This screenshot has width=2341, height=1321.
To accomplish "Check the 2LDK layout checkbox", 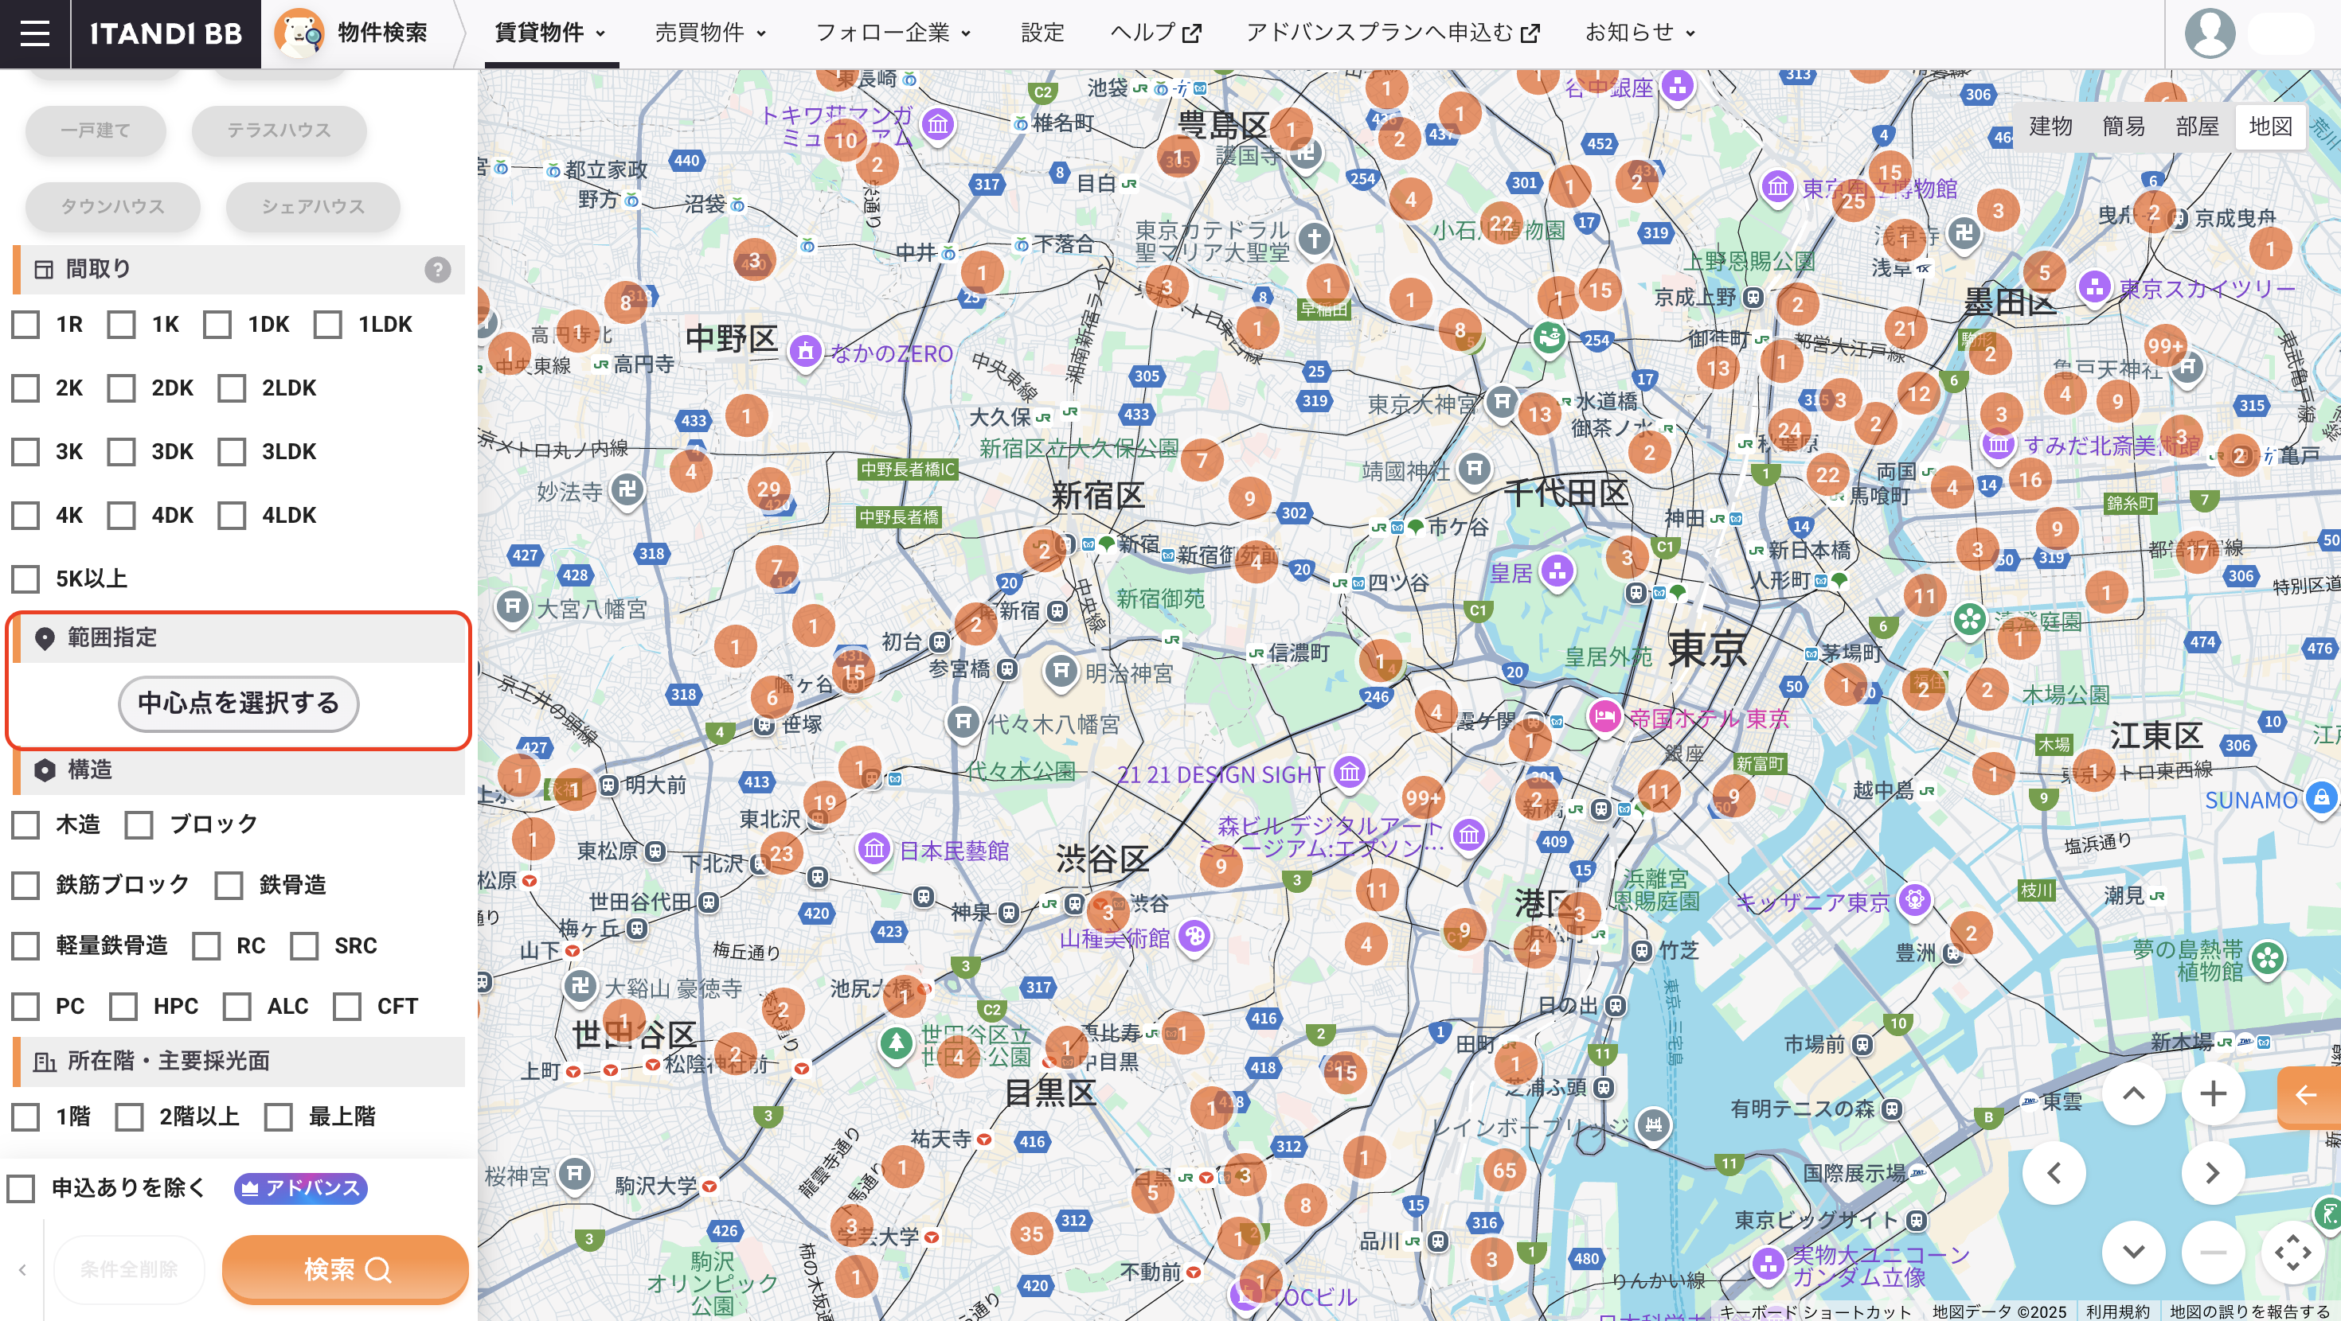I will click(x=232, y=388).
